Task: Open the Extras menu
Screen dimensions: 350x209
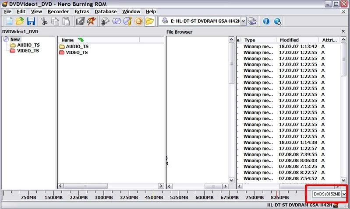Action: 82,11
